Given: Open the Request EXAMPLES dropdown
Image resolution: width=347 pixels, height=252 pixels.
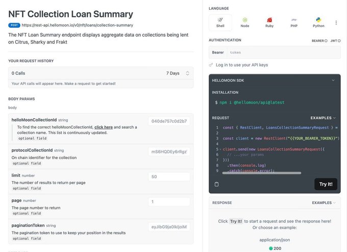Looking at the screenshot, I should click(323, 118).
